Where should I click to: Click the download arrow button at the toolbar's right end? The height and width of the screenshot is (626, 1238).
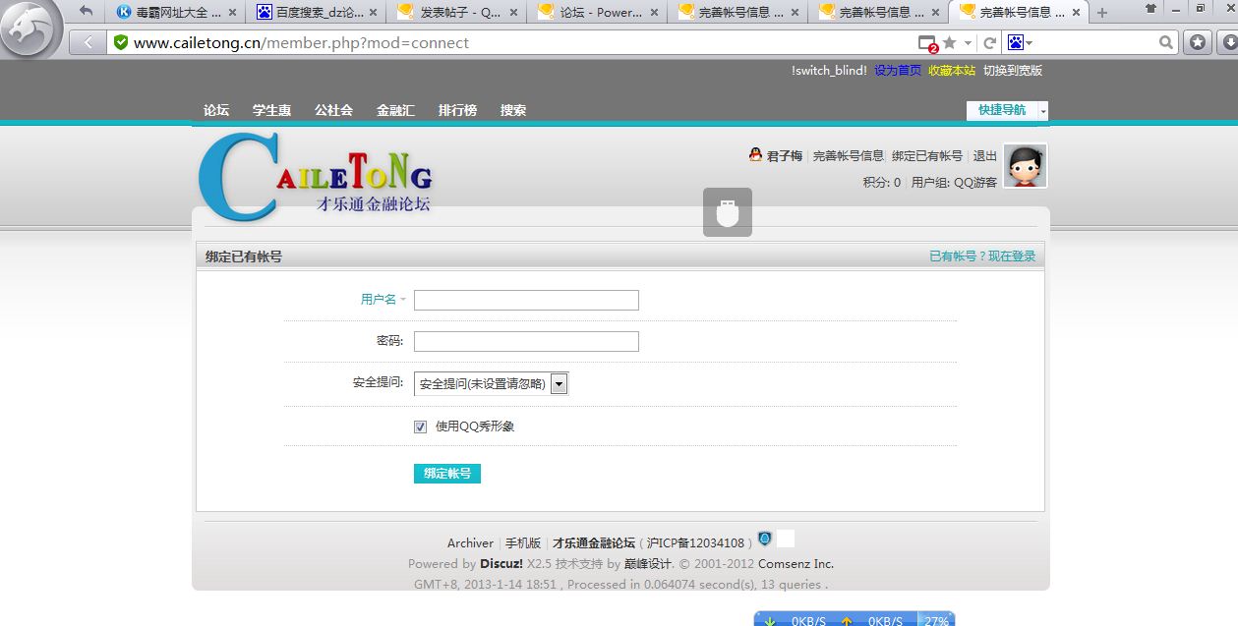[1227, 42]
